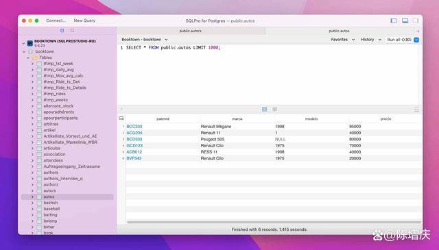
Task: Open the Booktown - booktown database dropdown
Action: [145, 40]
